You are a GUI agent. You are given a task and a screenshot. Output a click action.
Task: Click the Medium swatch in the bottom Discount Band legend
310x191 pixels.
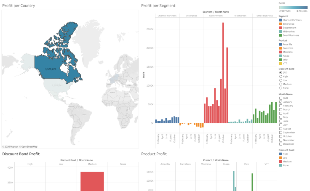281,161
